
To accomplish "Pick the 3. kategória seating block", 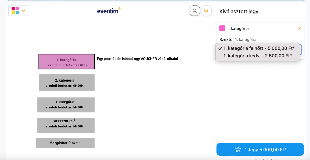I will (66, 105).
